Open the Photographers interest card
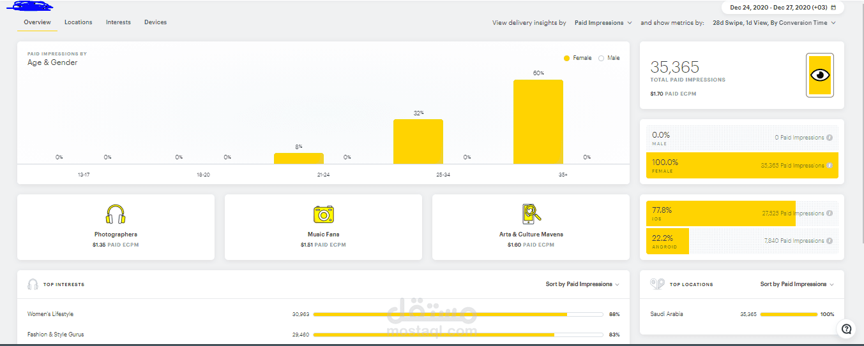 click(116, 227)
